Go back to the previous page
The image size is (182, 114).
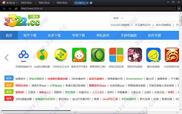[x=4, y=8]
